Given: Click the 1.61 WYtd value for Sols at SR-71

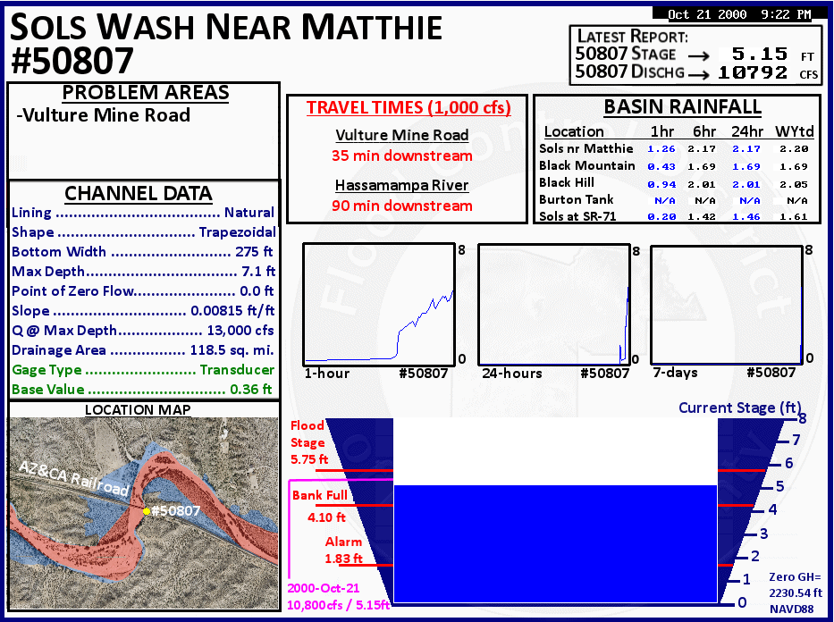Looking at the screenshot, I should tap(794, 217).
